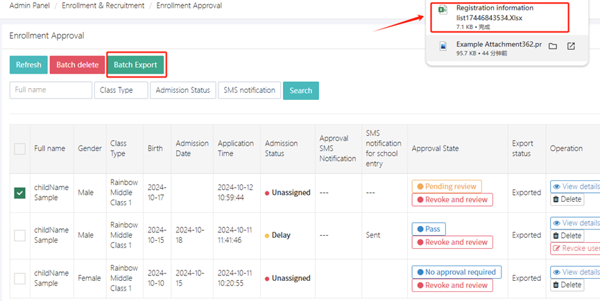
Task: Click the Batch Export button
Action: click(x=136, y=65)
